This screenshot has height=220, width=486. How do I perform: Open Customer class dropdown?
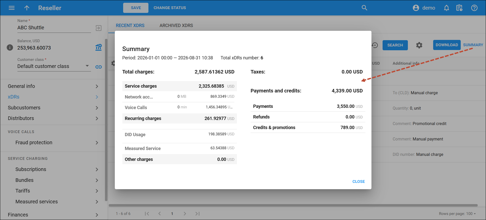point(54,66)
